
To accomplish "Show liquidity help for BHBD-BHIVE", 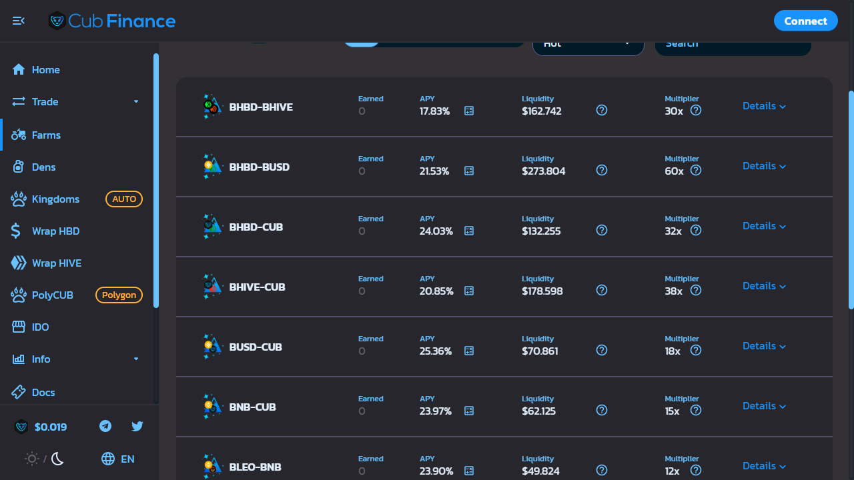I will coord(602,110).
